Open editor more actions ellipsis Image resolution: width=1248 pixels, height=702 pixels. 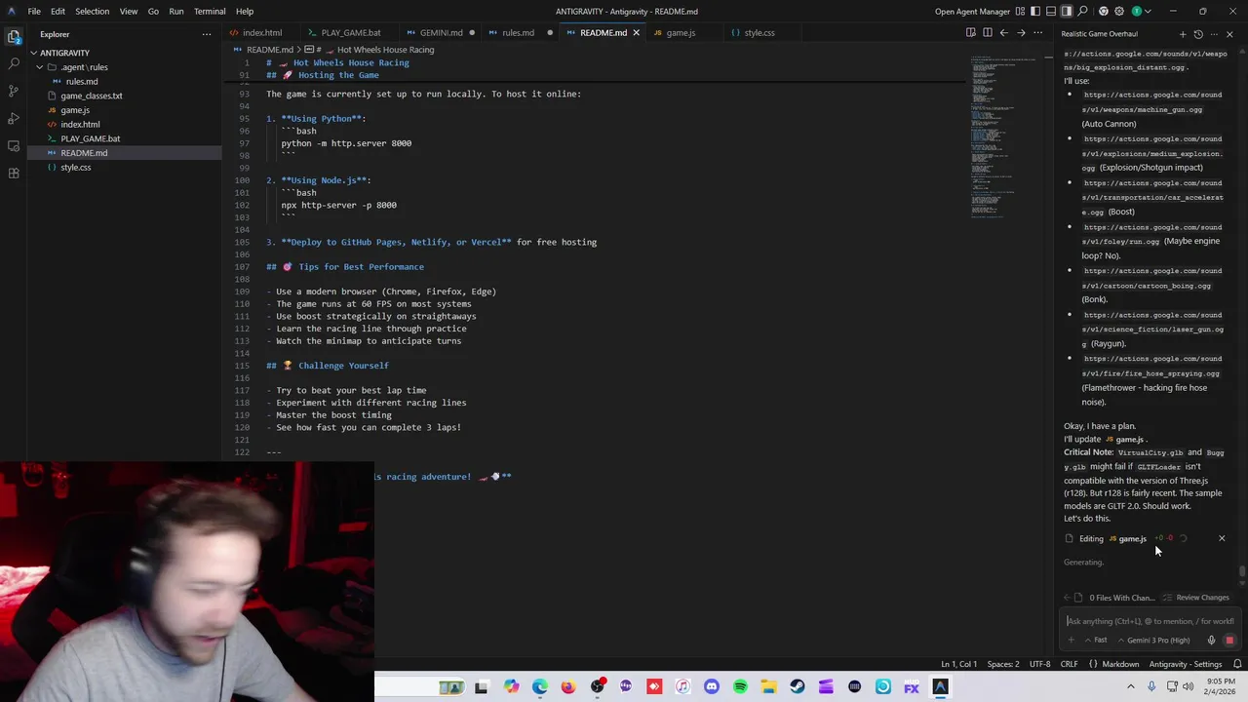1038,32
